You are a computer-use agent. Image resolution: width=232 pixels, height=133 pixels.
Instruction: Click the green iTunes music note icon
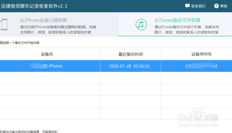click(141, 25)
